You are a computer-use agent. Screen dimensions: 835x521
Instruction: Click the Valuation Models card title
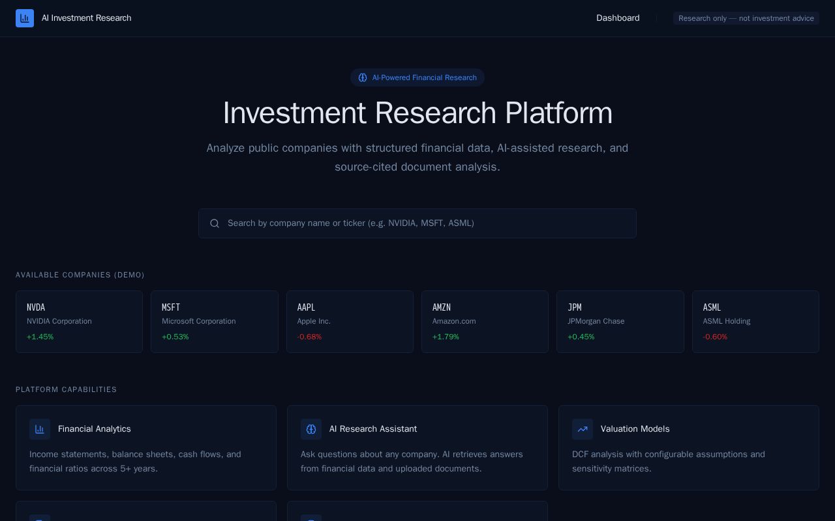(x=635, y=429)
